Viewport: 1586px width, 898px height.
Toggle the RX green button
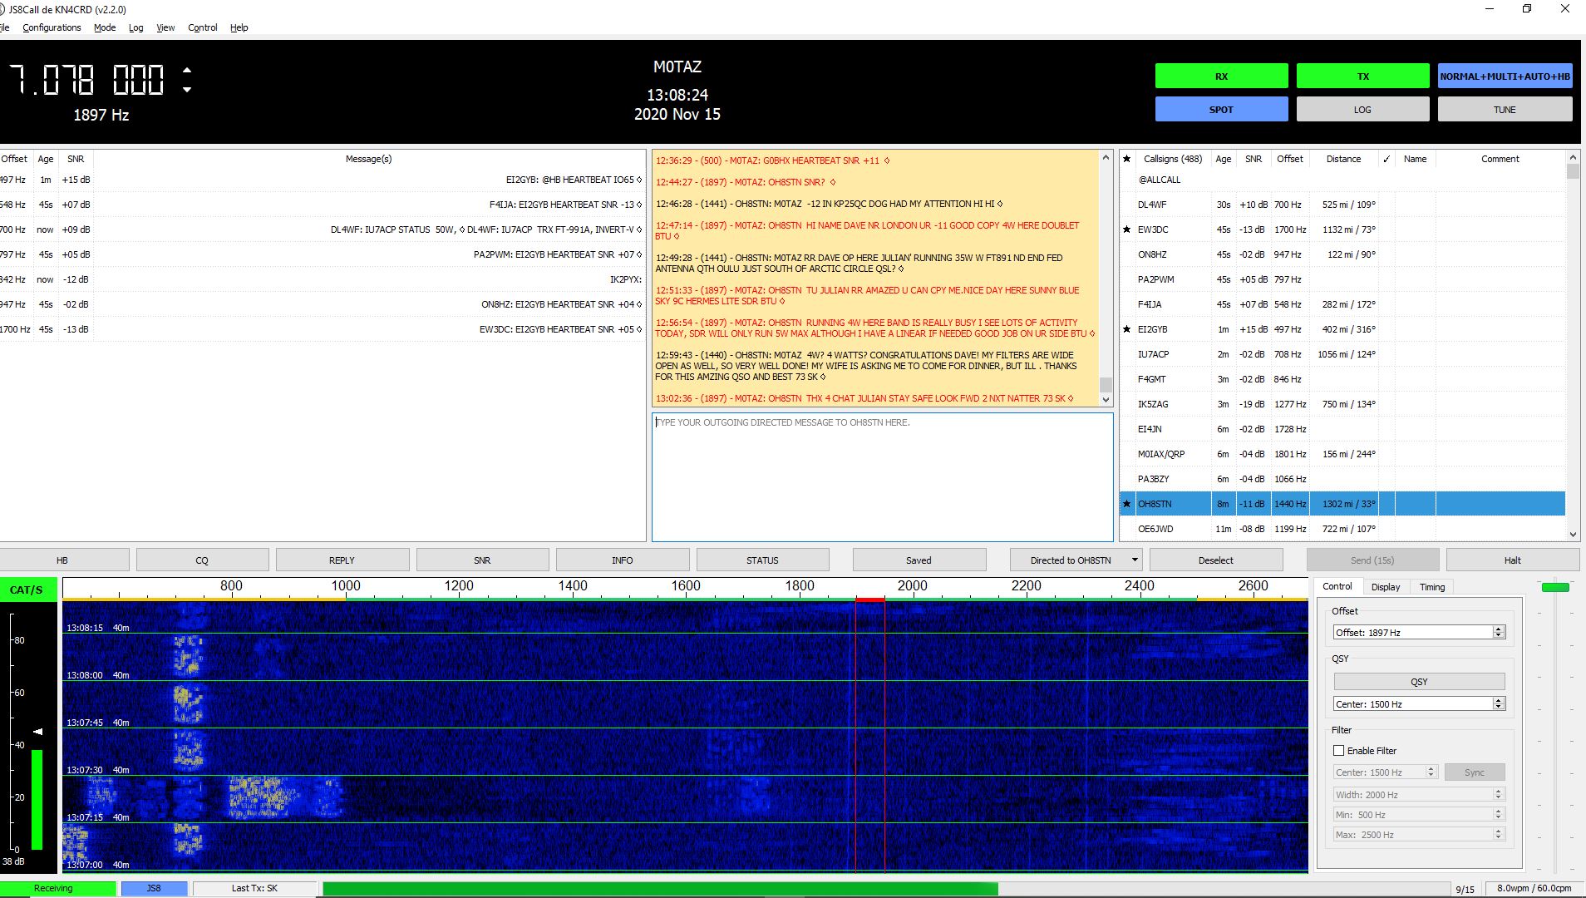1221,76
